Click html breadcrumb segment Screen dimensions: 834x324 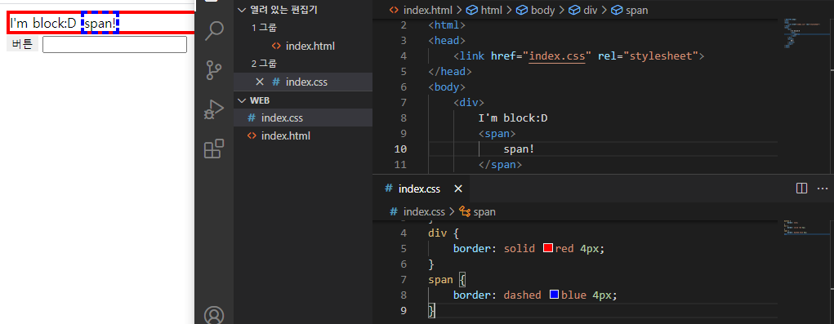pos(485,10)
